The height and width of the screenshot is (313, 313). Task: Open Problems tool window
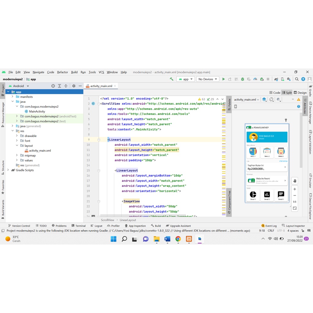[x=59, y=226]
